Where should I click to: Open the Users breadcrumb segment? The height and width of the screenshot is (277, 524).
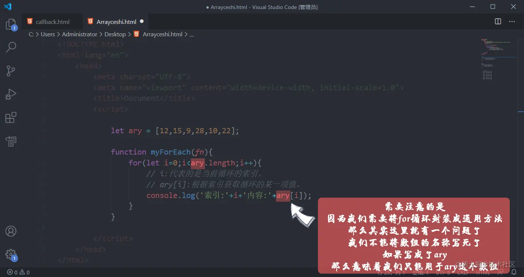pos(48,34)
